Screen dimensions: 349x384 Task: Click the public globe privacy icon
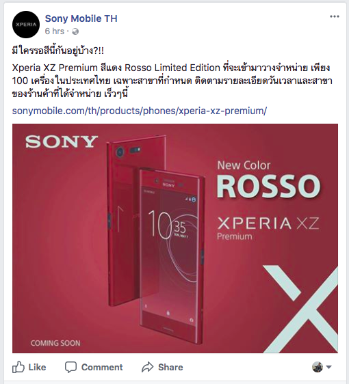coord(75,31)
